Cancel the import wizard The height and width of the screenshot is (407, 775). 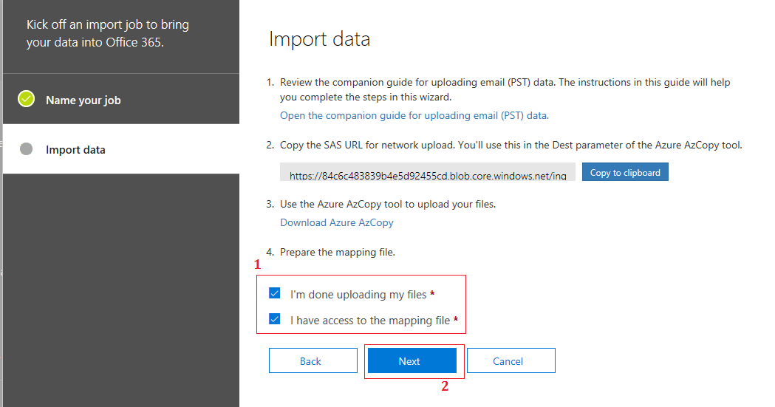point(510,360)
